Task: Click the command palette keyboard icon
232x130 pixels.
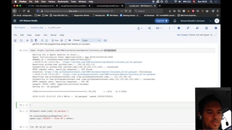Action: pyautogui.click(x=105, y=40)
